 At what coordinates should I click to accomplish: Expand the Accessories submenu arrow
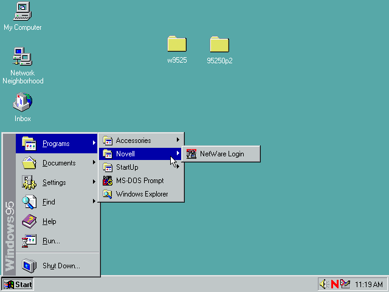178,140
